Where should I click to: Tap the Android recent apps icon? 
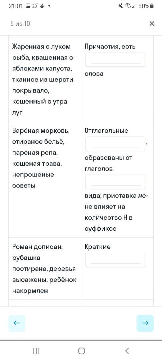pyautogui.click(x=36, y=351)
